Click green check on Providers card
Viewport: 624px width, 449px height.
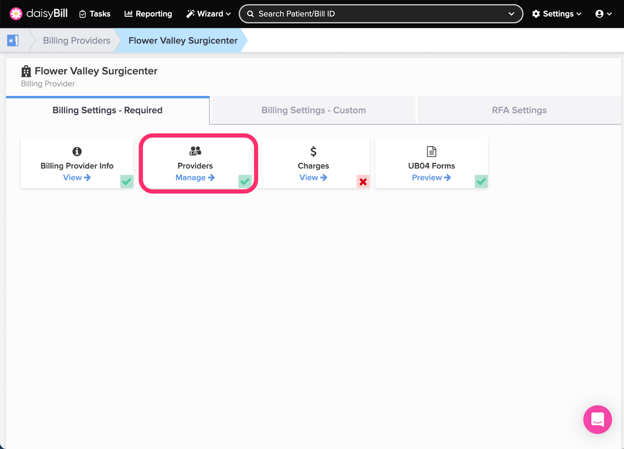coord(245,181)
